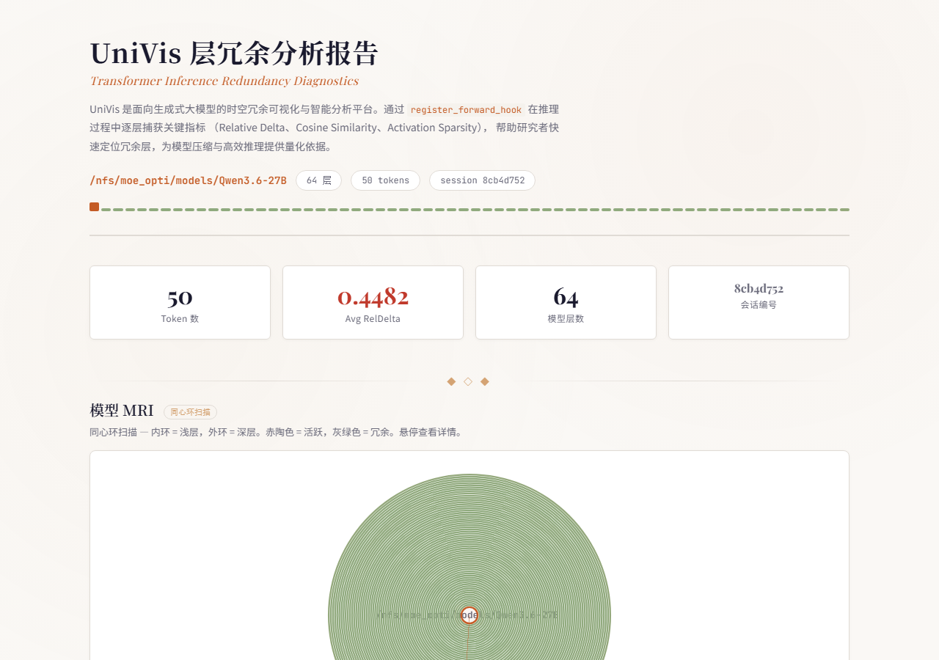
Task: Open the Token 数 stat card
Action: (180, 302)
